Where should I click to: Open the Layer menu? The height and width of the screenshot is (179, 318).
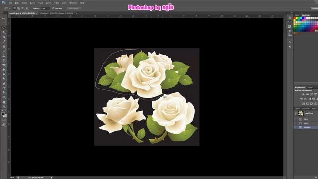coord(33,3)
